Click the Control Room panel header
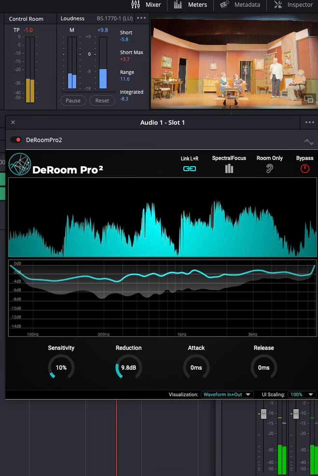 [x=26, y=19]
